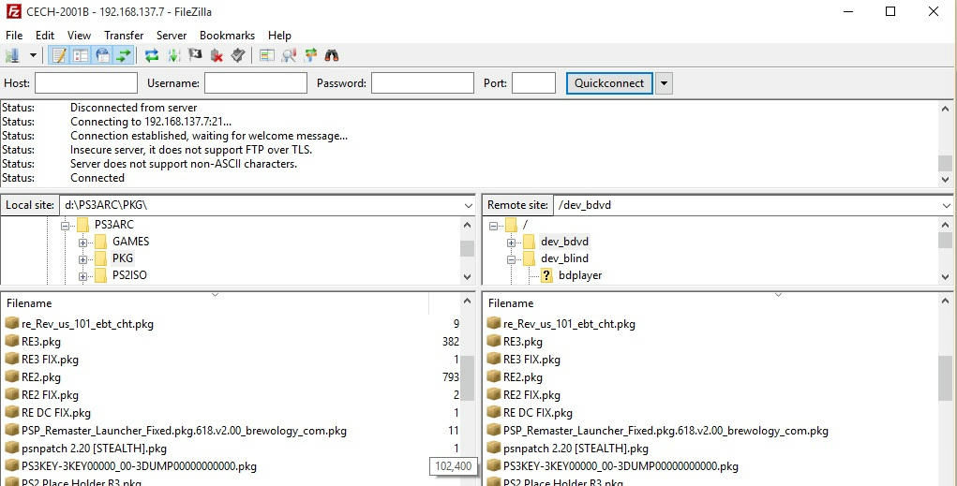
Task: Expand the dev_bdvd remote folder
Action: click(512, 243)
